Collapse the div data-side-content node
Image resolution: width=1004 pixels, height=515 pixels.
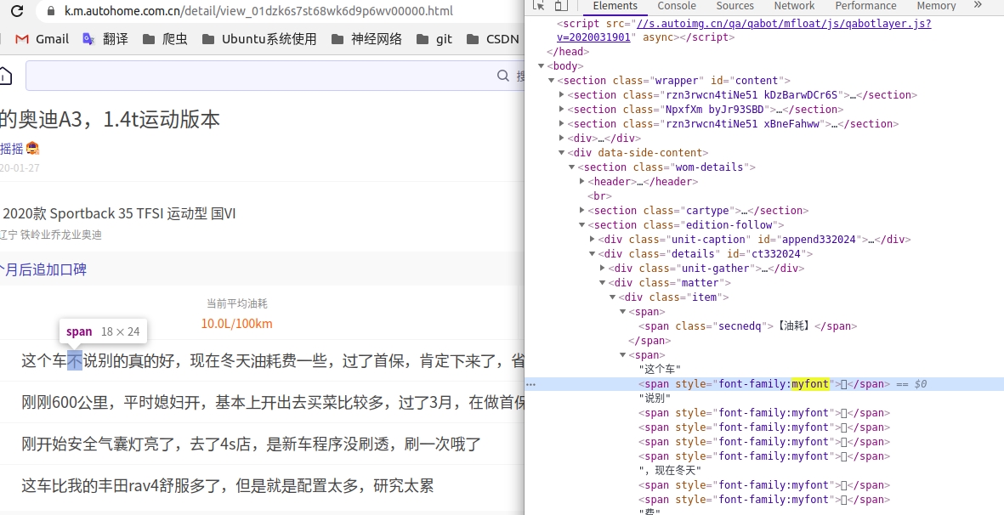coord(560,152)
